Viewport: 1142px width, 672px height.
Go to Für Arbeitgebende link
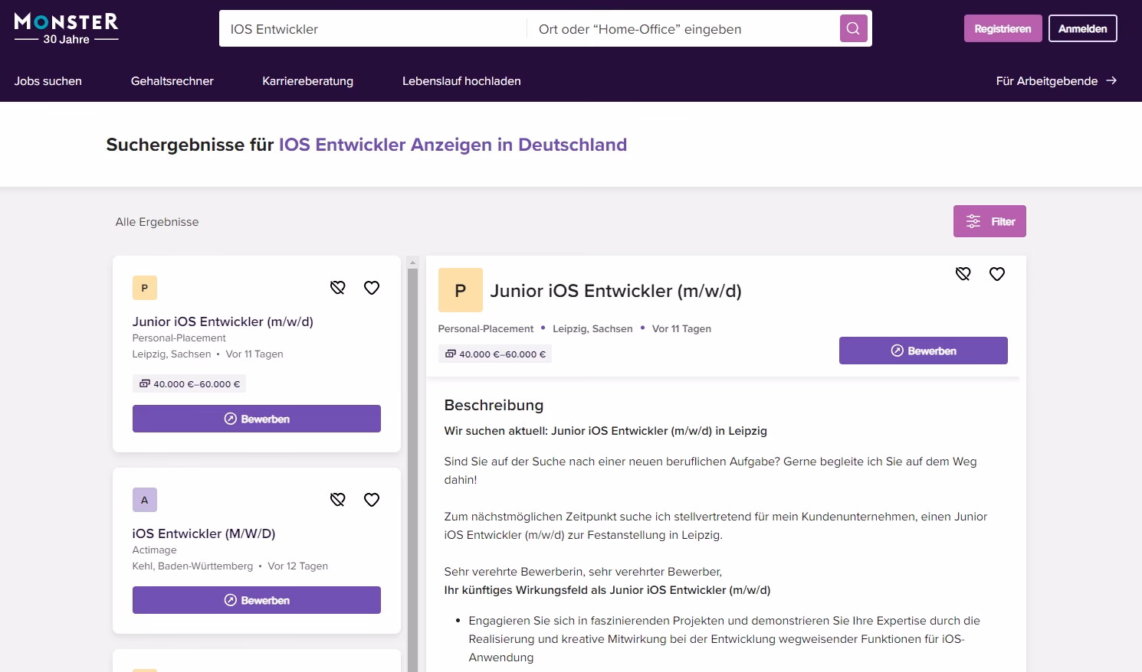click(x=1056, y=81)
